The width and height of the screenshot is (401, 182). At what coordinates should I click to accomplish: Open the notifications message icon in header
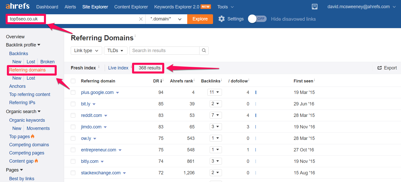click(x=315, y=7)
